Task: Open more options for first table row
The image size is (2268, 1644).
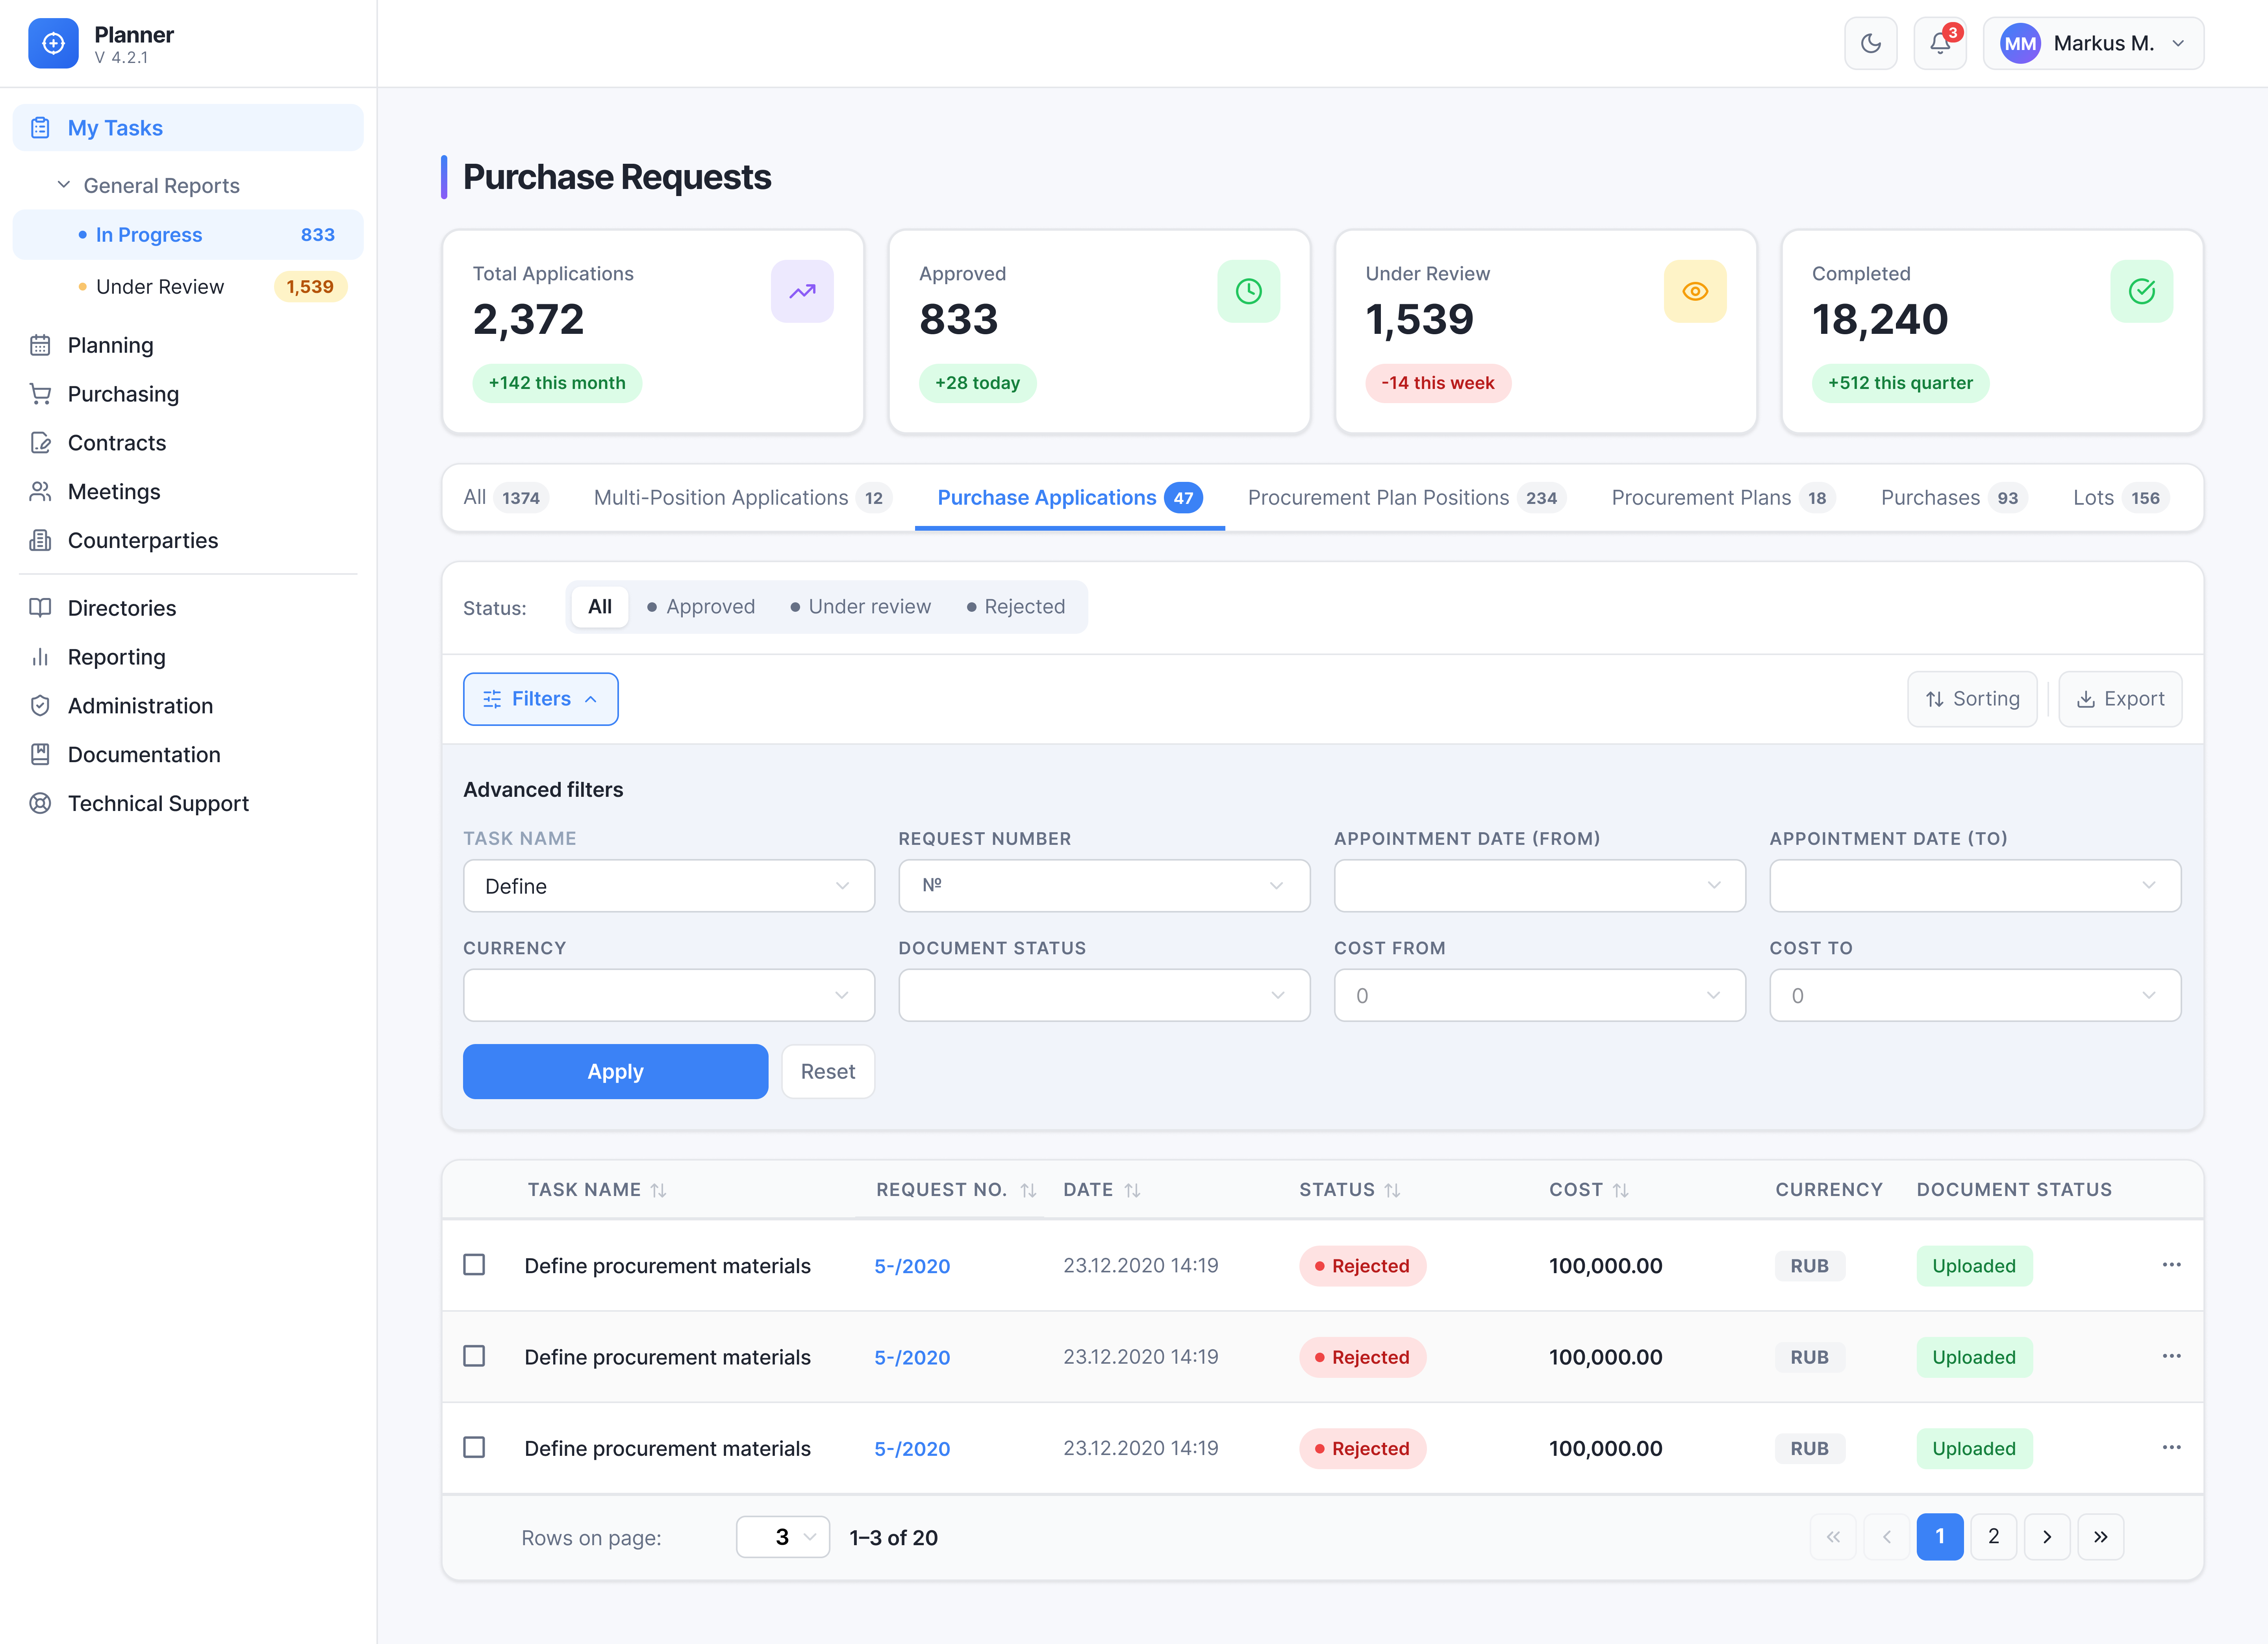Action: (x=2171, y=1265)
